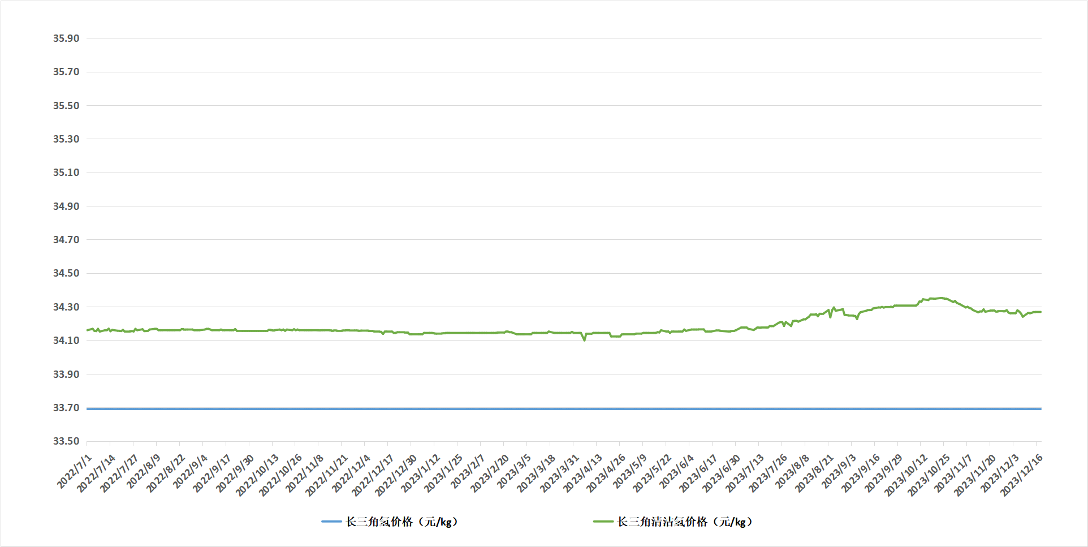Click x-axis date label 2022/9/17
Image resolution: width=1088 pixels, height=547 pixels.
[212, 472]
